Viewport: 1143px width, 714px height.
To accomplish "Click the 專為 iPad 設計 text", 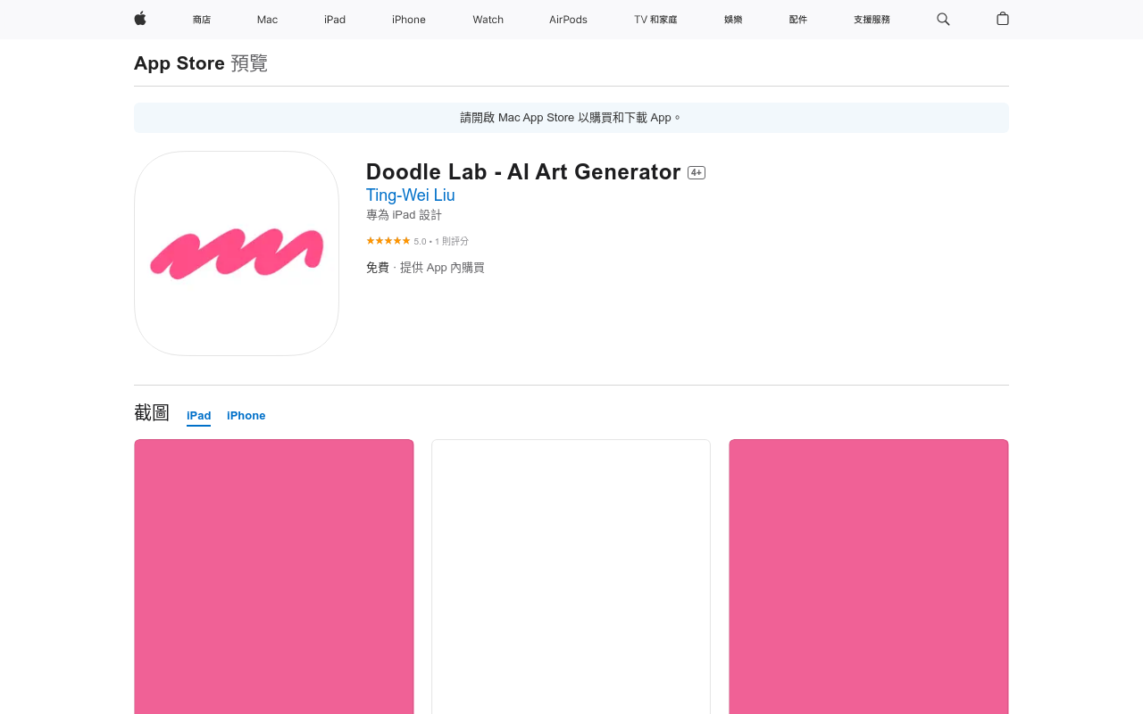I will tap(404, 215).
